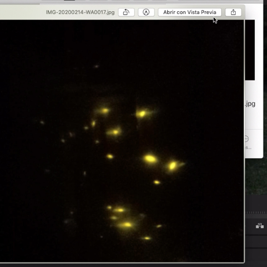267x267 pixels.
Task: Click the timeline ruler tick marks
Action: tap(256, 213)
